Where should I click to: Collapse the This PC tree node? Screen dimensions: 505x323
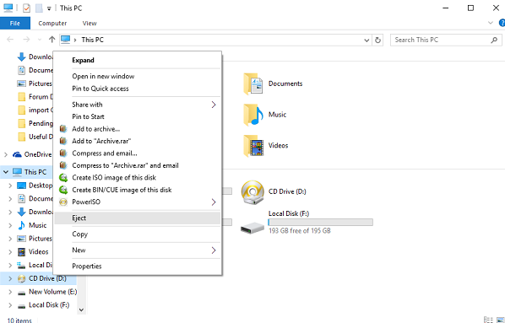[6, 172]
